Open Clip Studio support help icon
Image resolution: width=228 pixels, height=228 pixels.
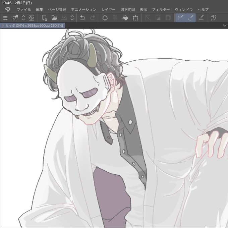pyautogui.click(x=213, y=18)
